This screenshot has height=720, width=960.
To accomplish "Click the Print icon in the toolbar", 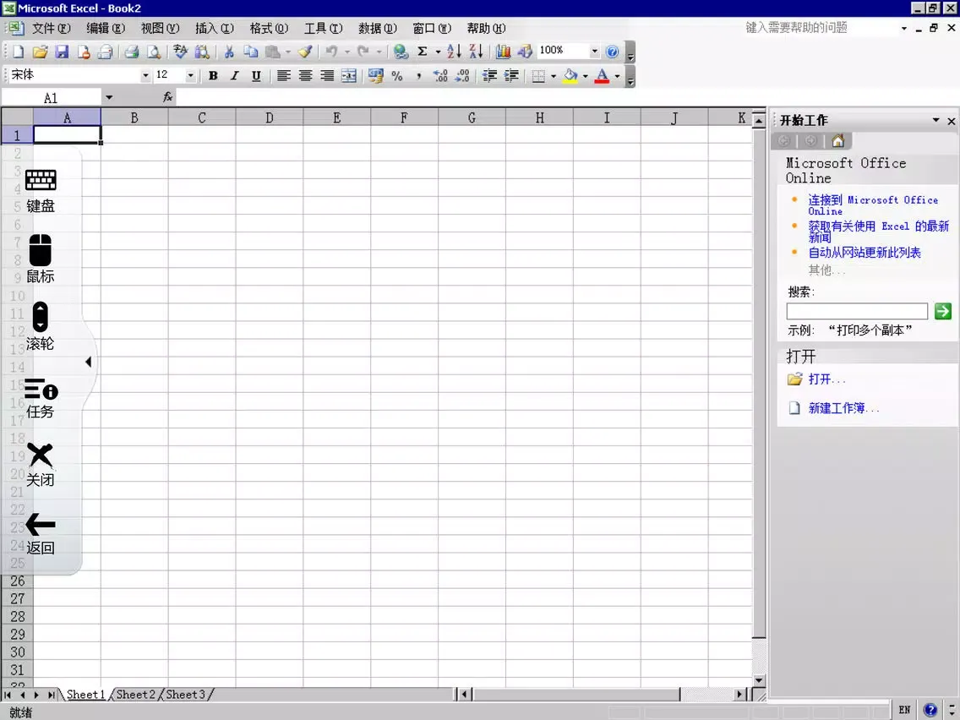I will pyautogui.click(x=132, y=52).
